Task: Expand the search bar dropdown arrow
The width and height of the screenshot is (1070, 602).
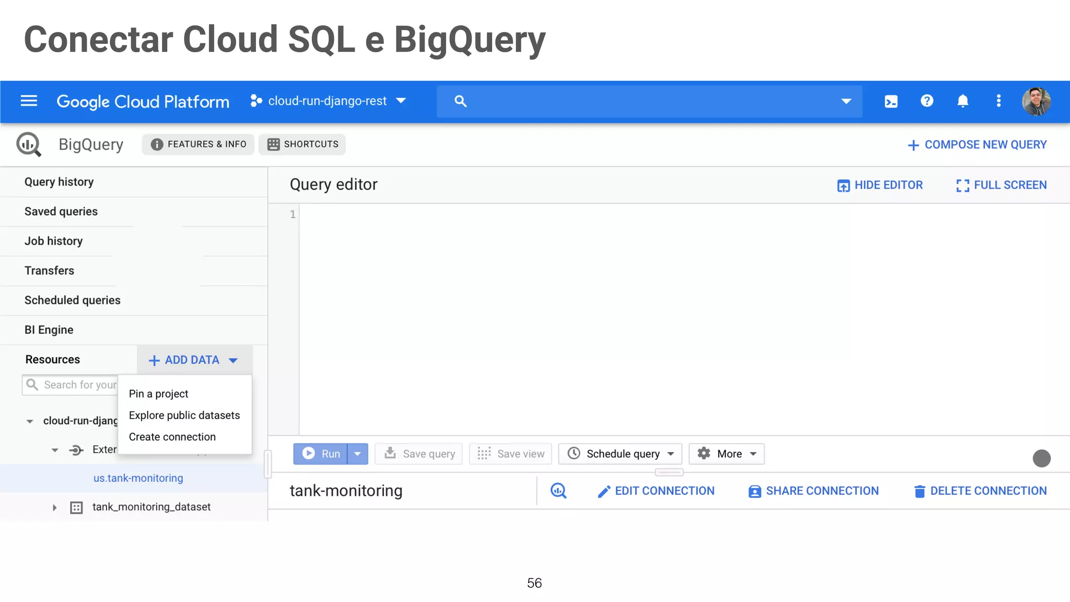Action: [846, 101]
